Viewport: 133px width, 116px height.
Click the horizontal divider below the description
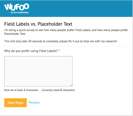66,46
